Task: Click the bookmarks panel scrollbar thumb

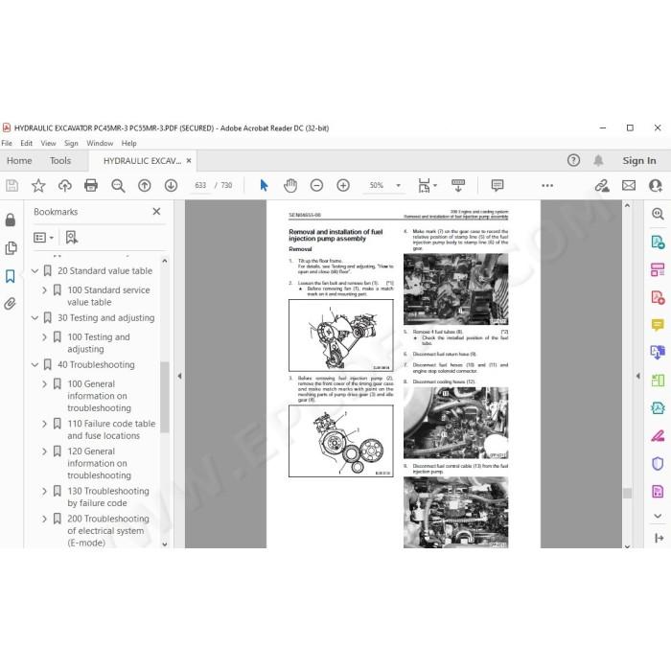Action: [x=165, y=397]
